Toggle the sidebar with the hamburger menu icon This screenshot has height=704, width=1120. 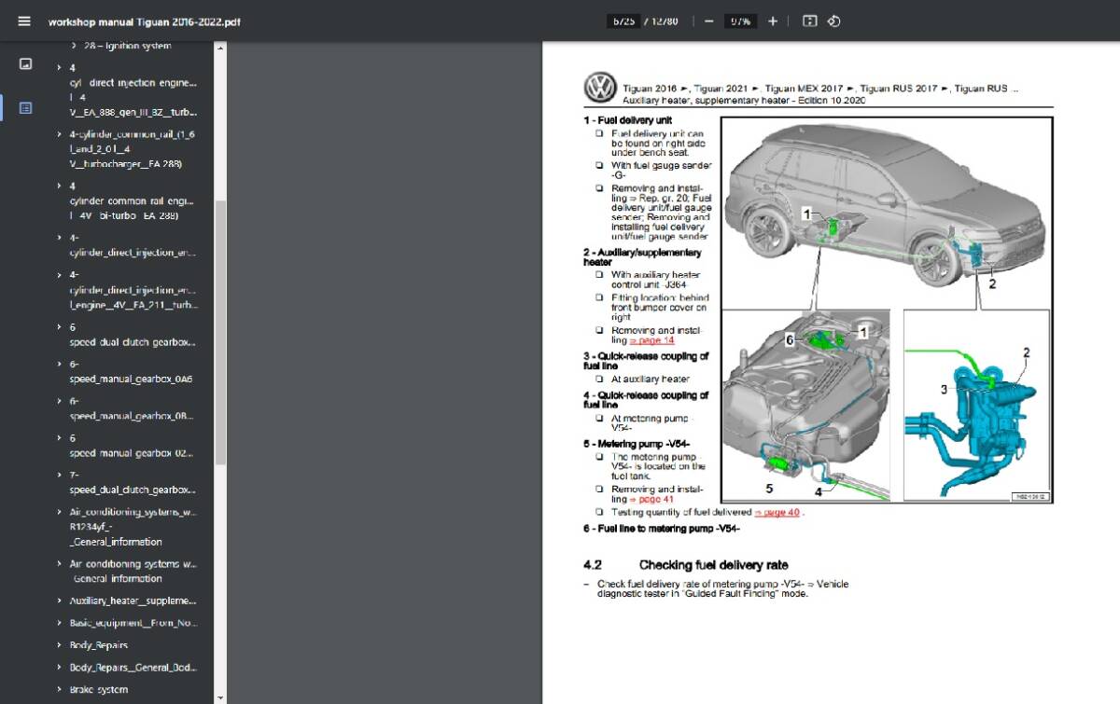point(24,21)
